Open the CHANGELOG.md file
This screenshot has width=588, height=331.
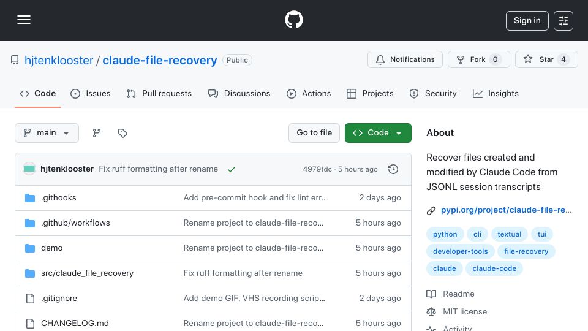pos(75,324)
